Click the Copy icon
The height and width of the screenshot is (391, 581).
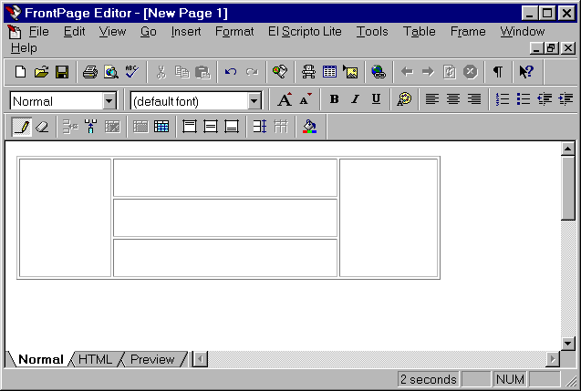[182, 71]
